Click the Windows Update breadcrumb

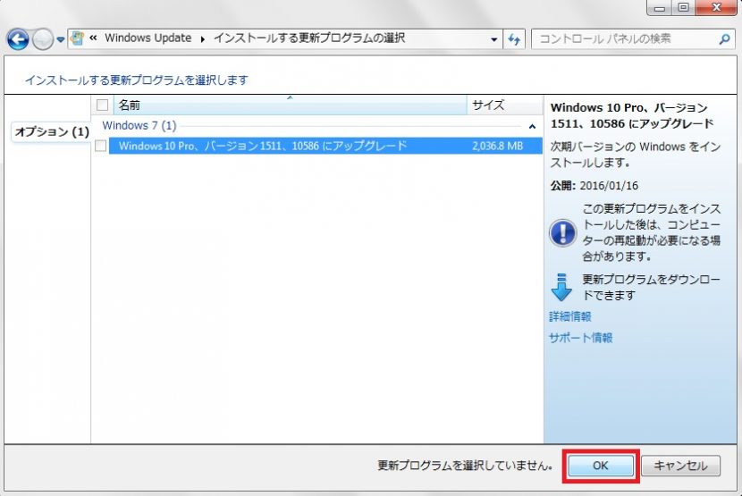click(148, 38)
